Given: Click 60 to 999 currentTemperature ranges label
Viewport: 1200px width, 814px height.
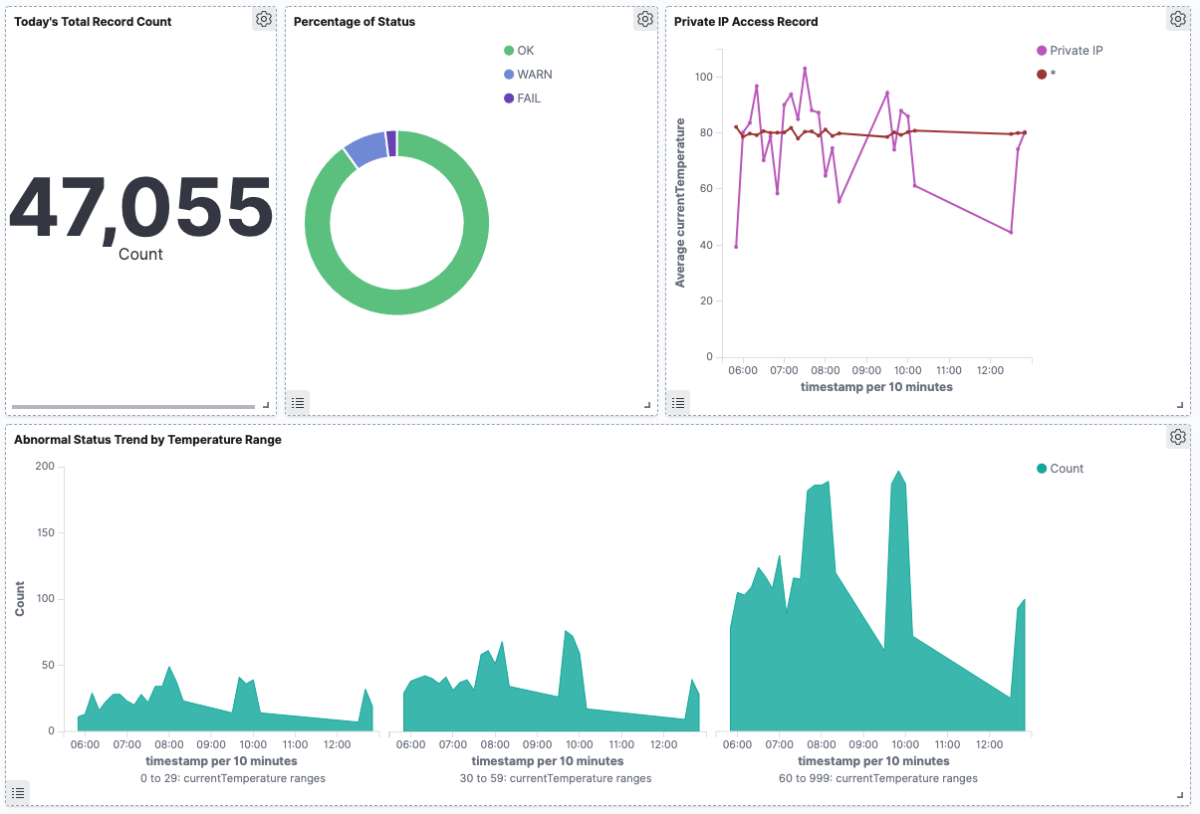Looking at the screenshot, I should 878,778.
